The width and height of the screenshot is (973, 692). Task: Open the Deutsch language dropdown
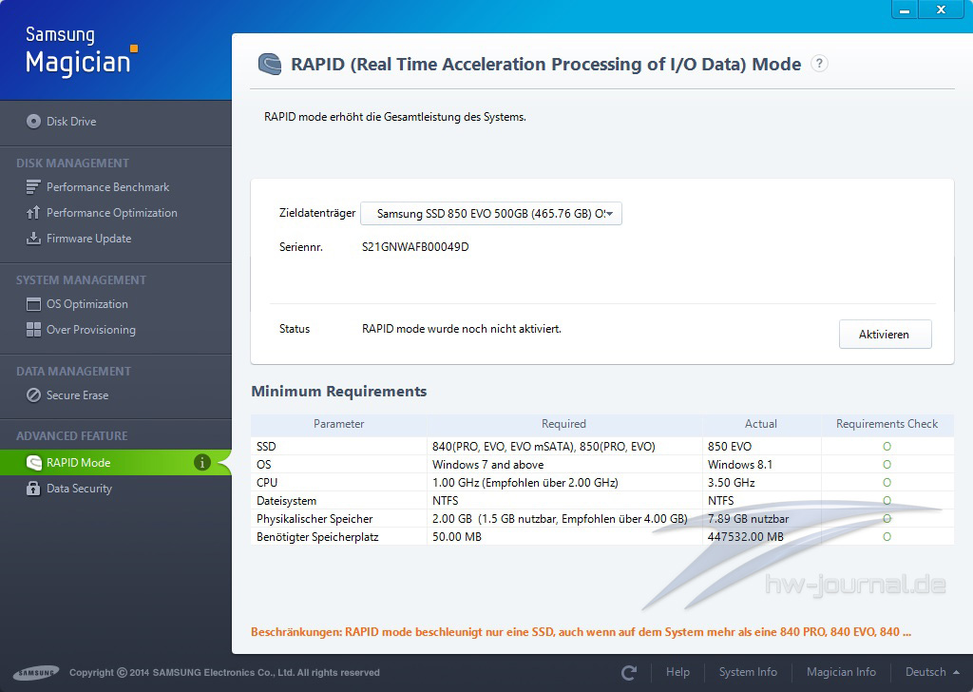[x=931, y=672]
